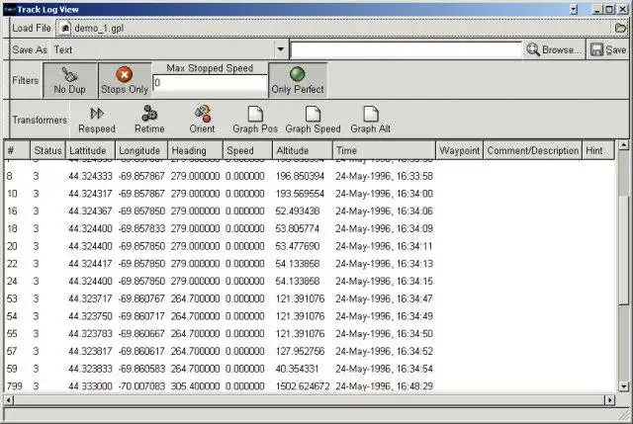Open the Graph Speed transformer
Image resolution: width=633 pixels, height=424 pixels.
coord(313,120)
